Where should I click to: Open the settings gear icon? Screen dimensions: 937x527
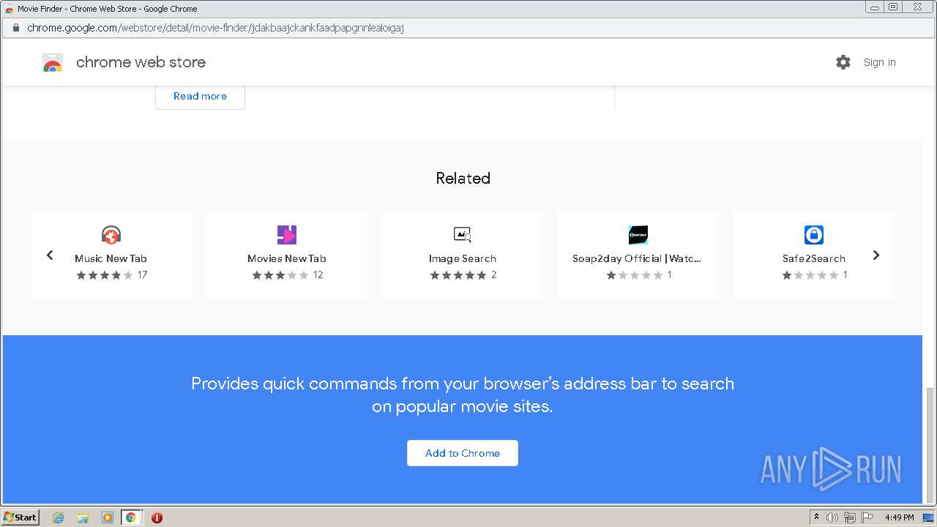click(x=843, y=62)
